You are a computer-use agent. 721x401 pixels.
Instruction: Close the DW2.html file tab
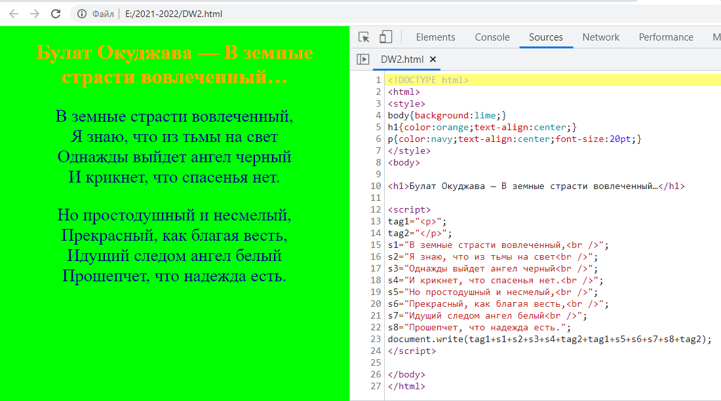pos(433,60)
